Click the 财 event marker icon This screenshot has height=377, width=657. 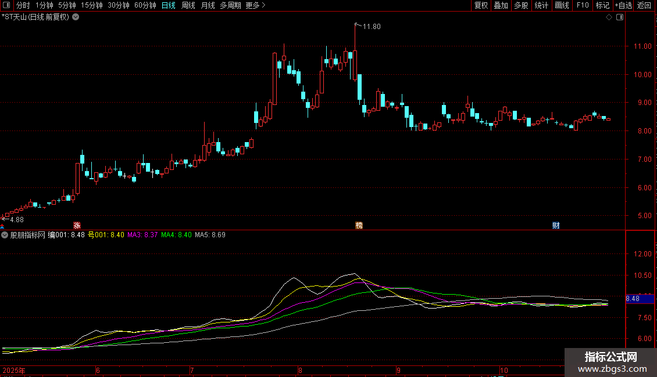(x=556, y=225)
